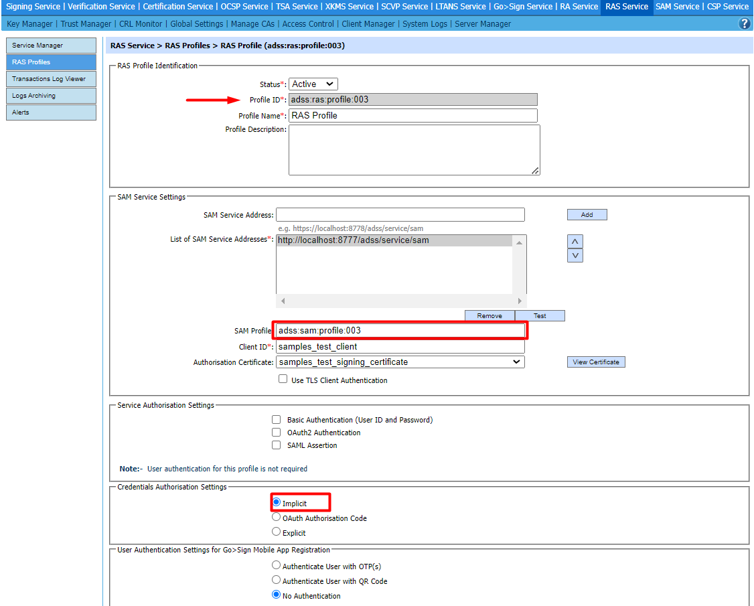Open Transactions Log Viewer in sidebar
Viewport: 754px width, 606px height.
click(51, 79)
